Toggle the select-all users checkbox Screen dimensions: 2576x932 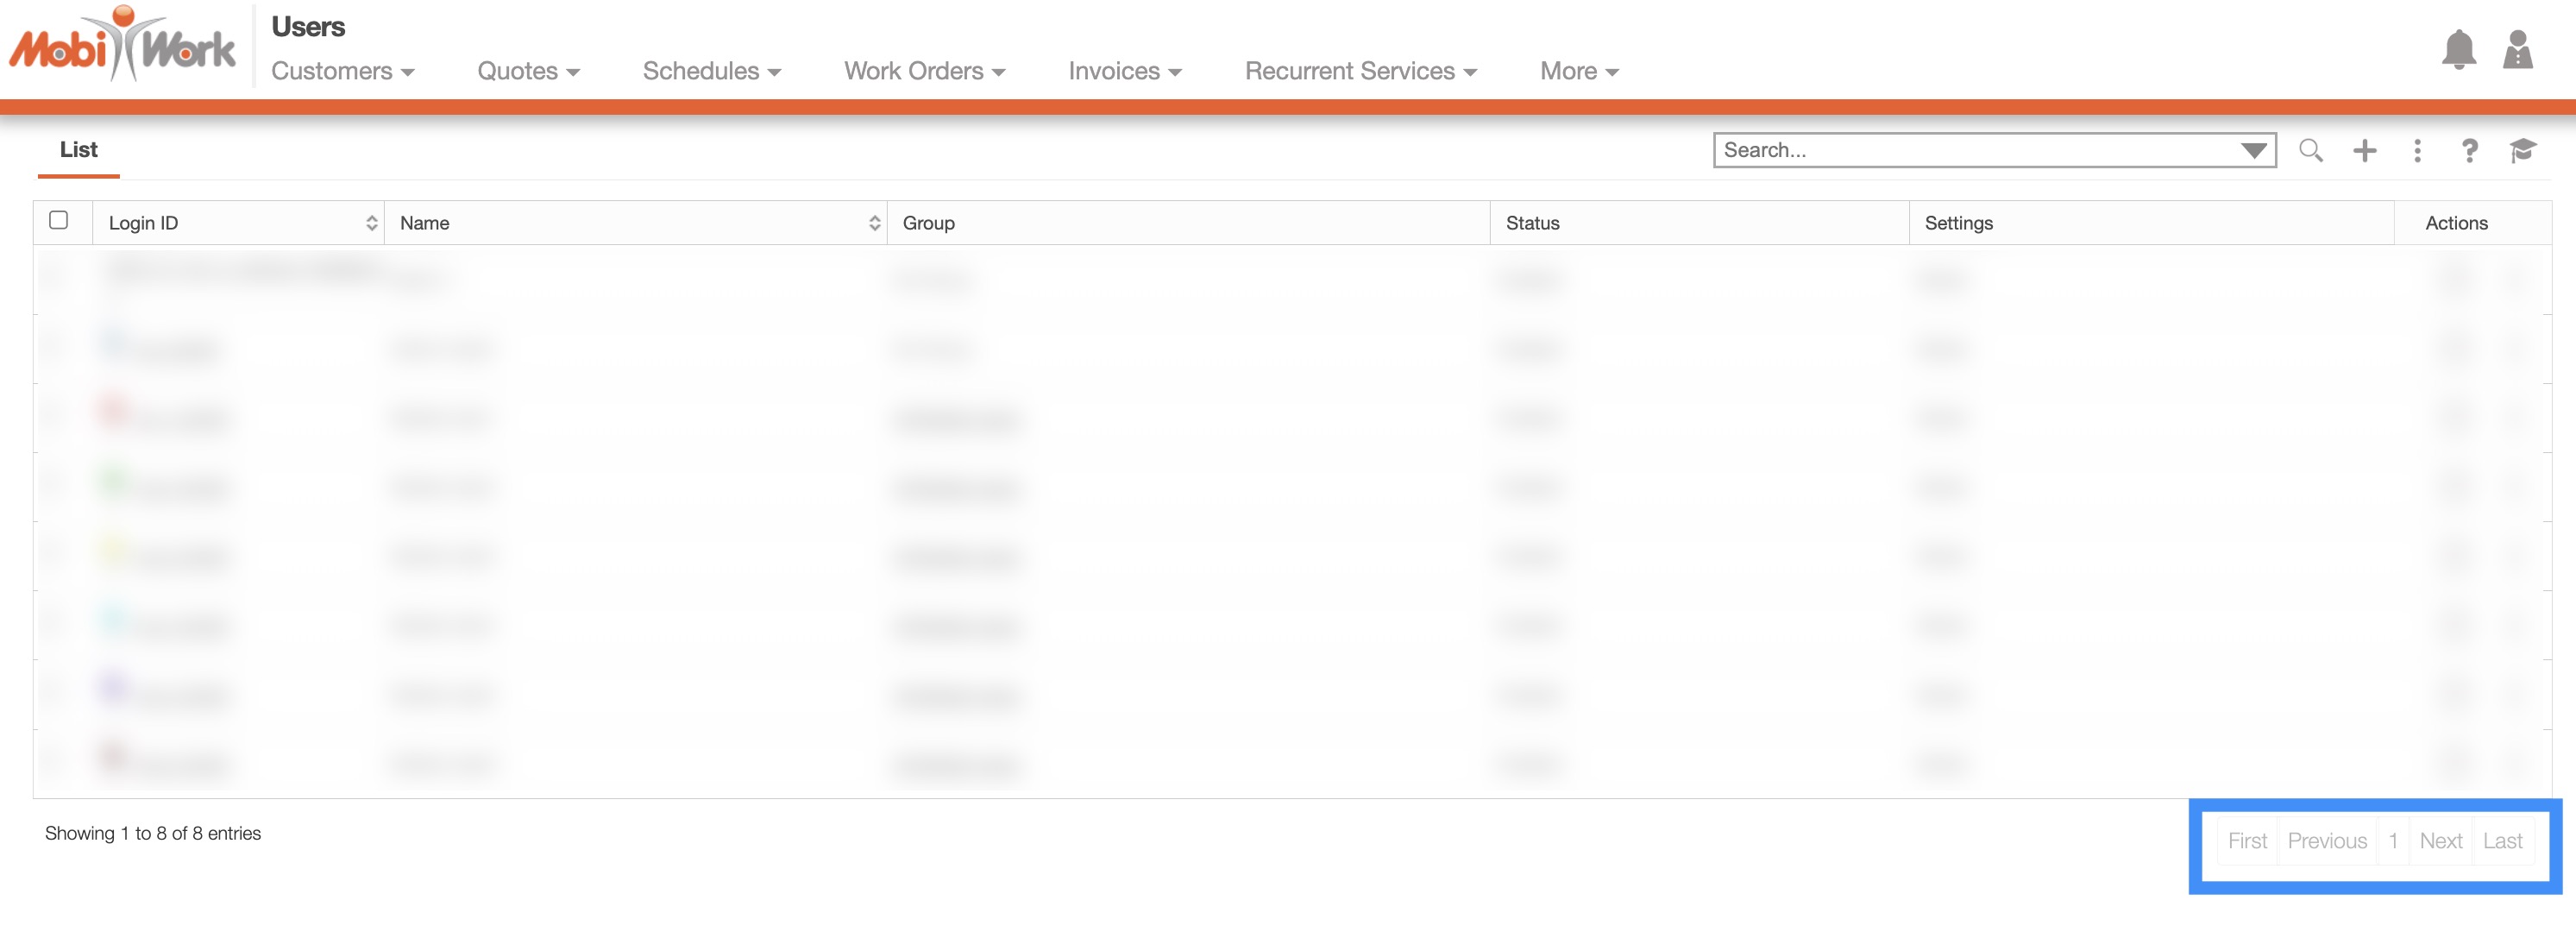tap(59, 220)
